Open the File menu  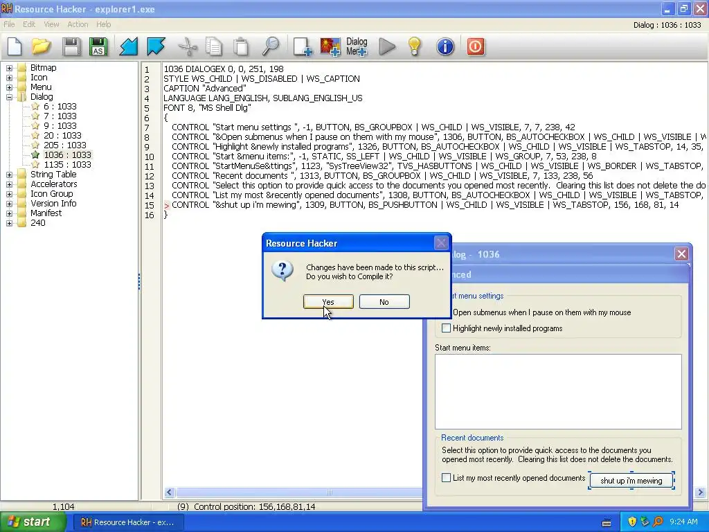tap(9, 24)
